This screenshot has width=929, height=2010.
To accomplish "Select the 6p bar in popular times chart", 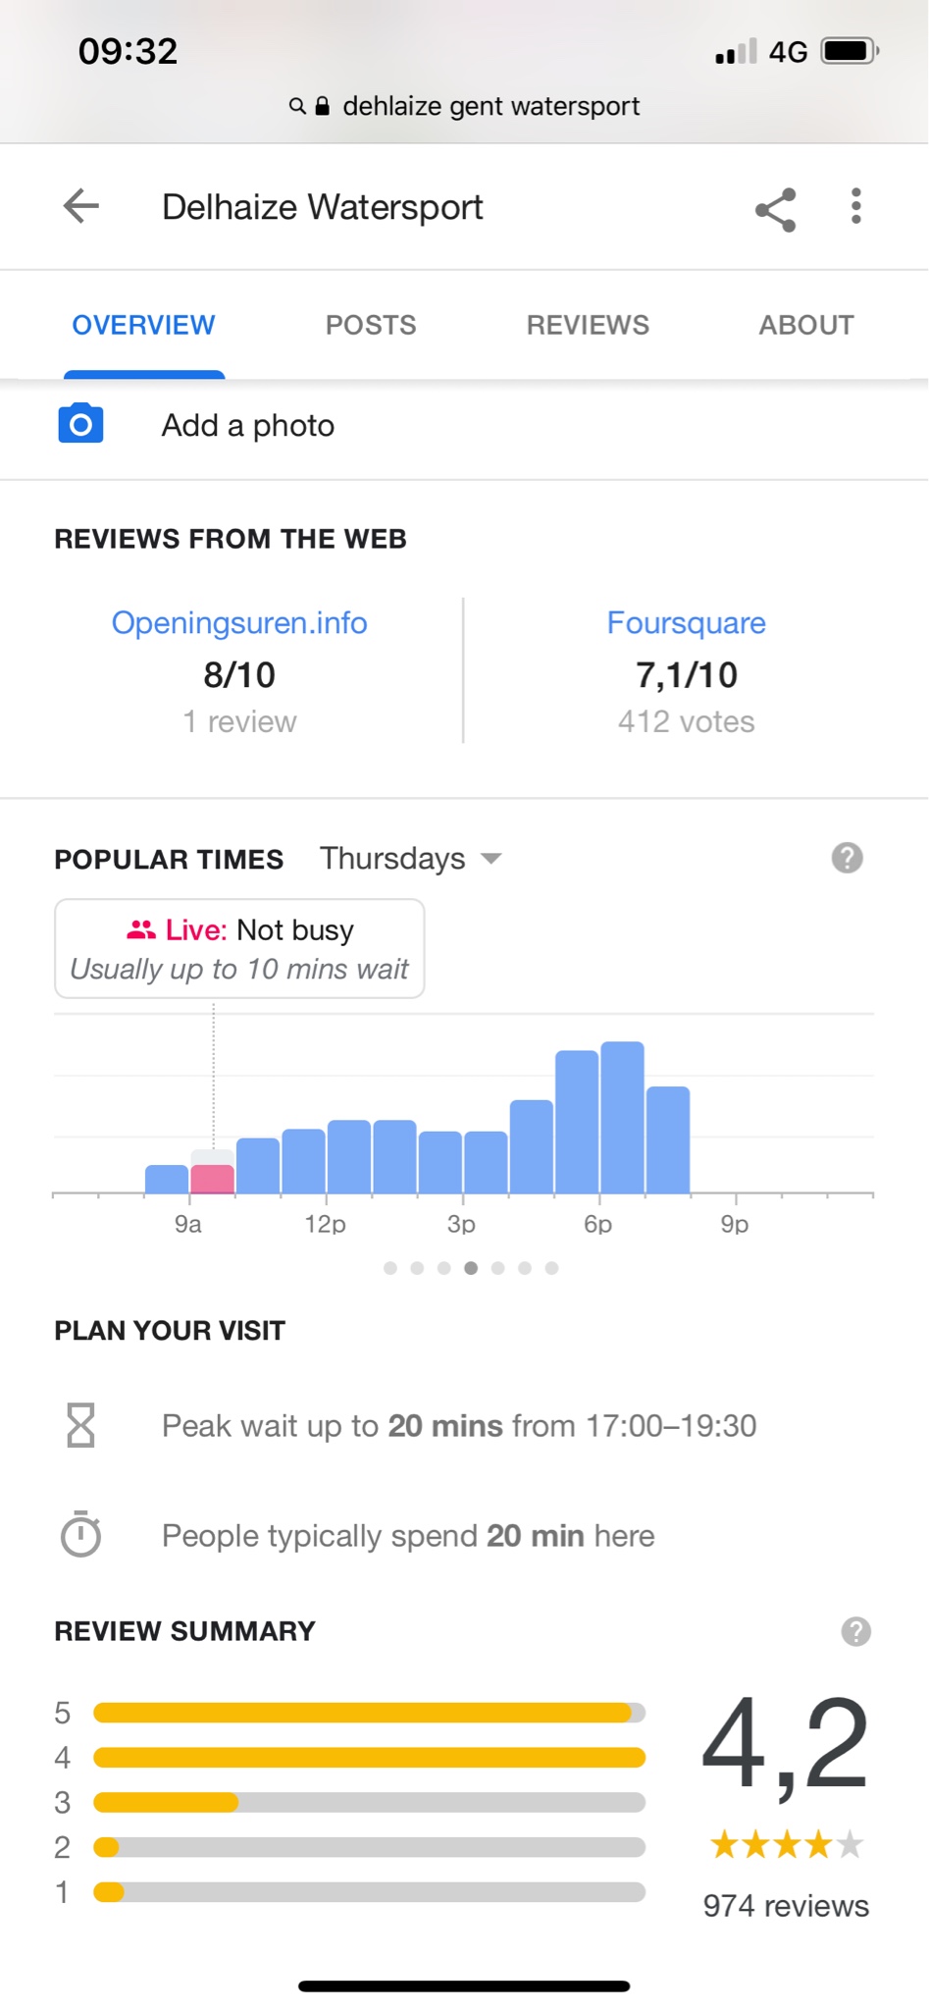I will [x=622, y=1117].
